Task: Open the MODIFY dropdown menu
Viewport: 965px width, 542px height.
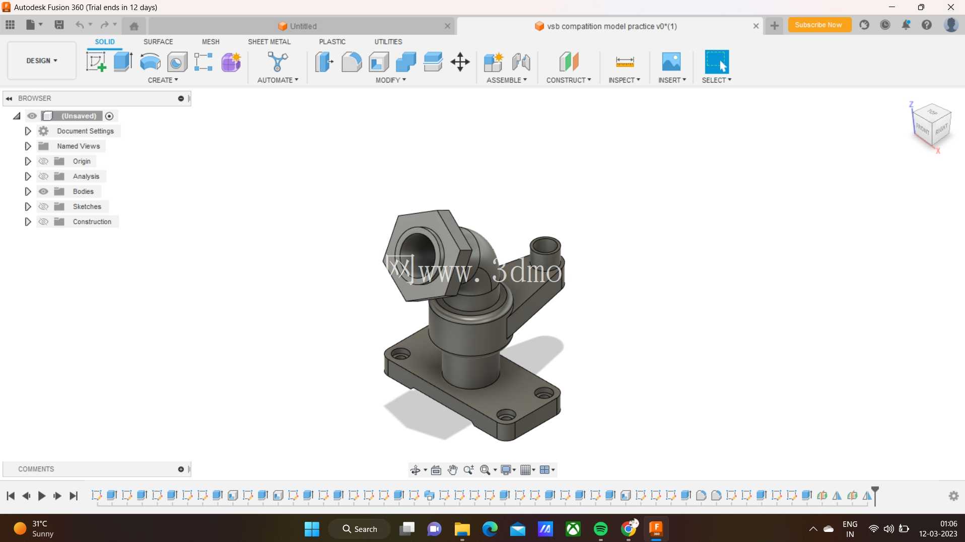Action: [391, 80]
